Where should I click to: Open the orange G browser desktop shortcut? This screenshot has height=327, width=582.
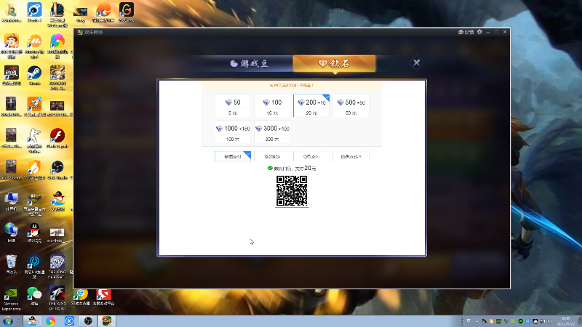103,13
